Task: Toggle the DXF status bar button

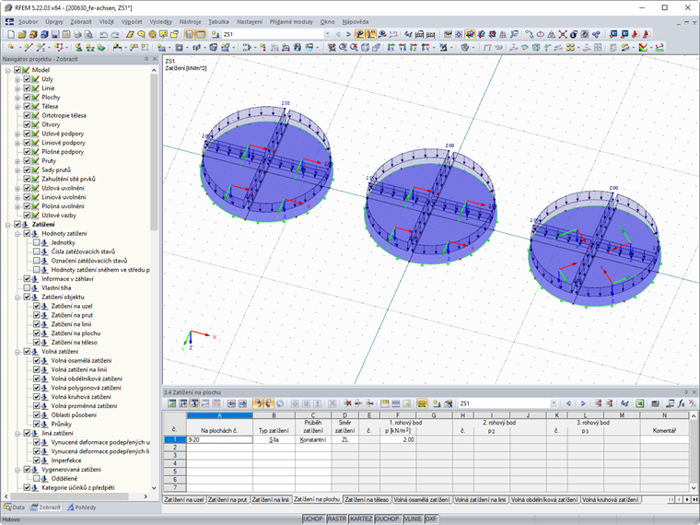Action: [x=431, y=519]
